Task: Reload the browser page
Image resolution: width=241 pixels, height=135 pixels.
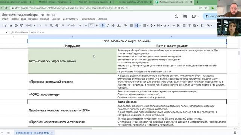Action: pyautogui.click(x=6, y=8)
